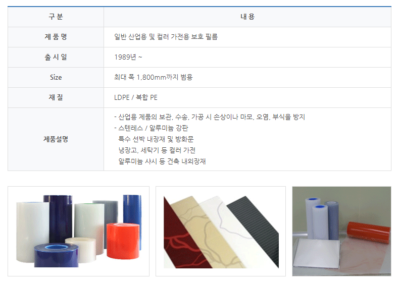Open the rolls on metal sheet photo
This screenshot has width=397, height=281.
(x=341, y=231)
